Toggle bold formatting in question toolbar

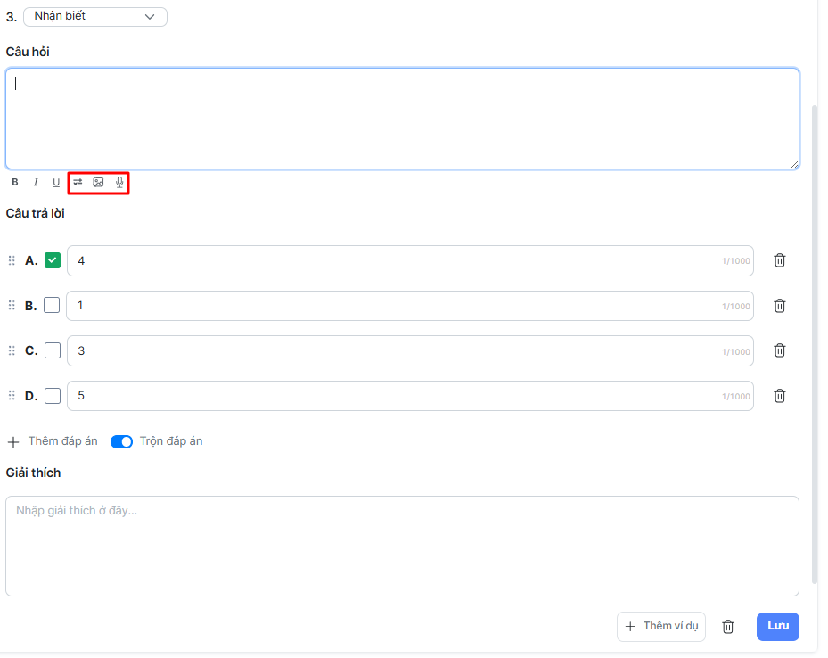click(x=15, y=183)
